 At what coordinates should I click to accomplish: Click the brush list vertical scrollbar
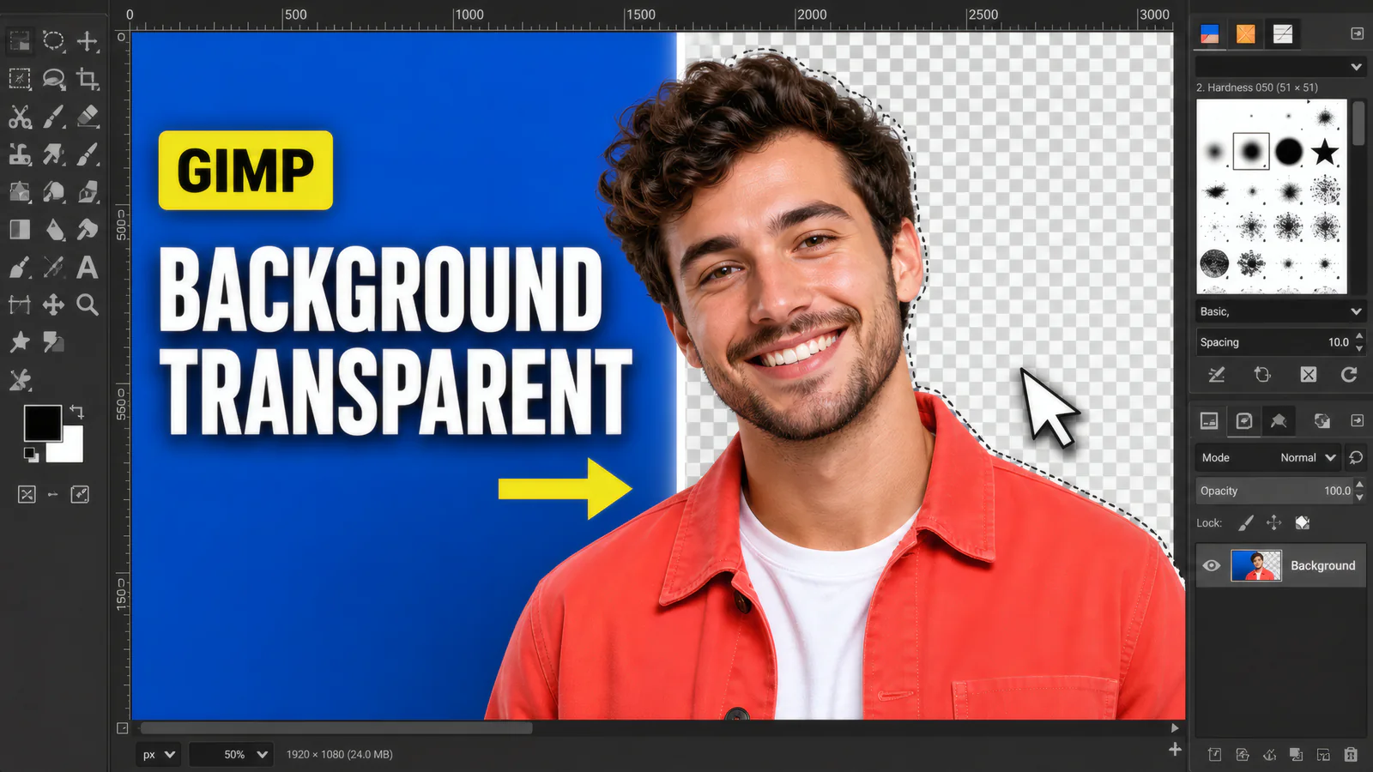point(1358,124)
